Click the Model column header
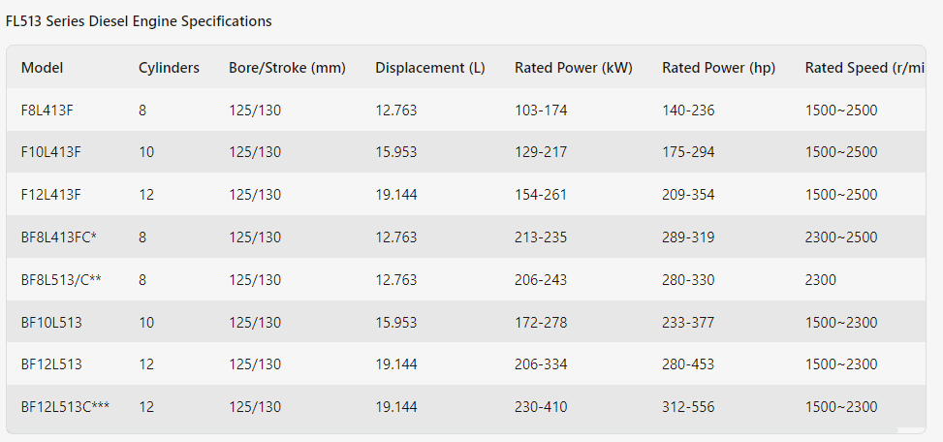This screenshot has height=442, width=943. 42,68
